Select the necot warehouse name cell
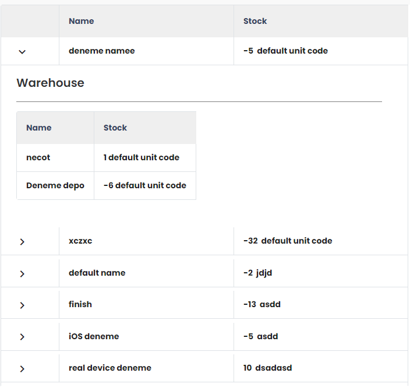 [39, 157]
